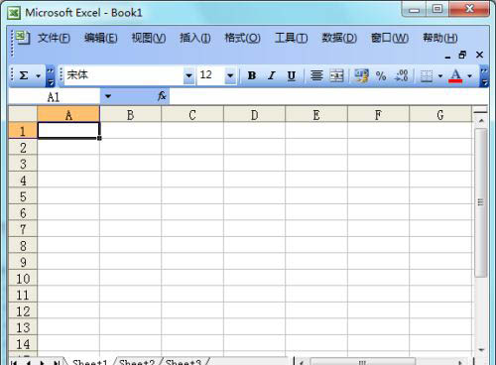Screen dimensions: 496x365
Task: Click the A1 Name Box field
Action: (x=55, y=96)
